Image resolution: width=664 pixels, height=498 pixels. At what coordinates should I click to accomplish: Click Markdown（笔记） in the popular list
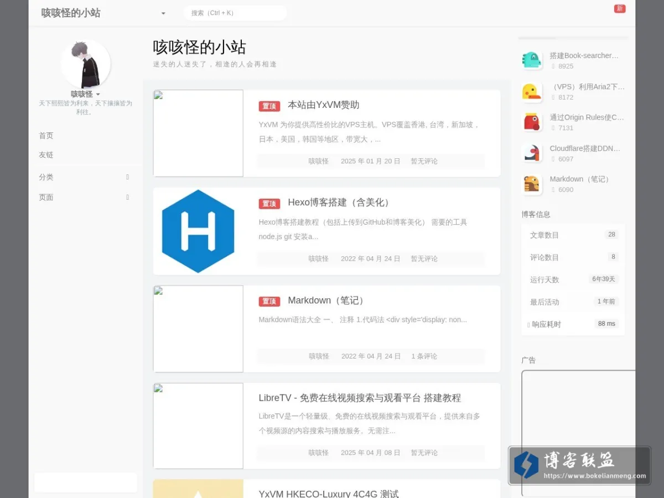coord(581,179)
